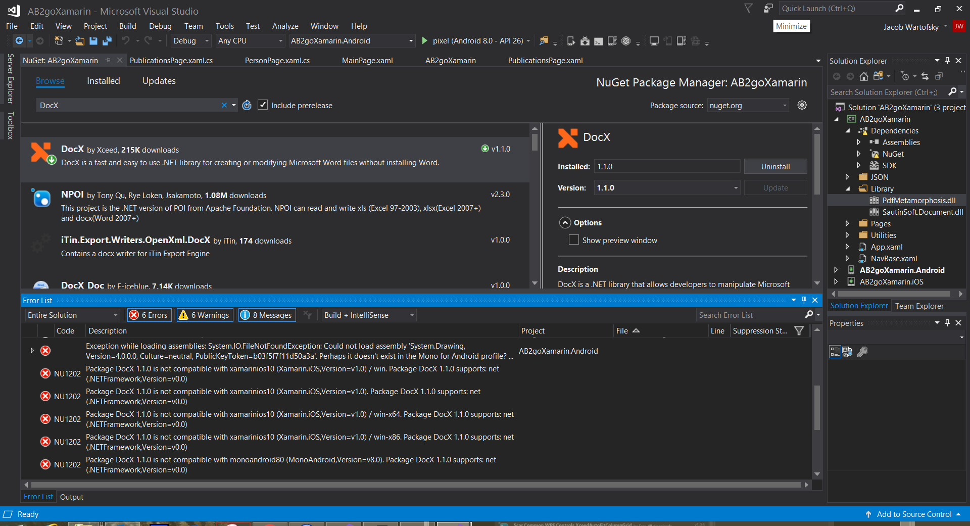Switch to the Output panel tab
This screenshot has width=970, height=526.
point(72,497)
